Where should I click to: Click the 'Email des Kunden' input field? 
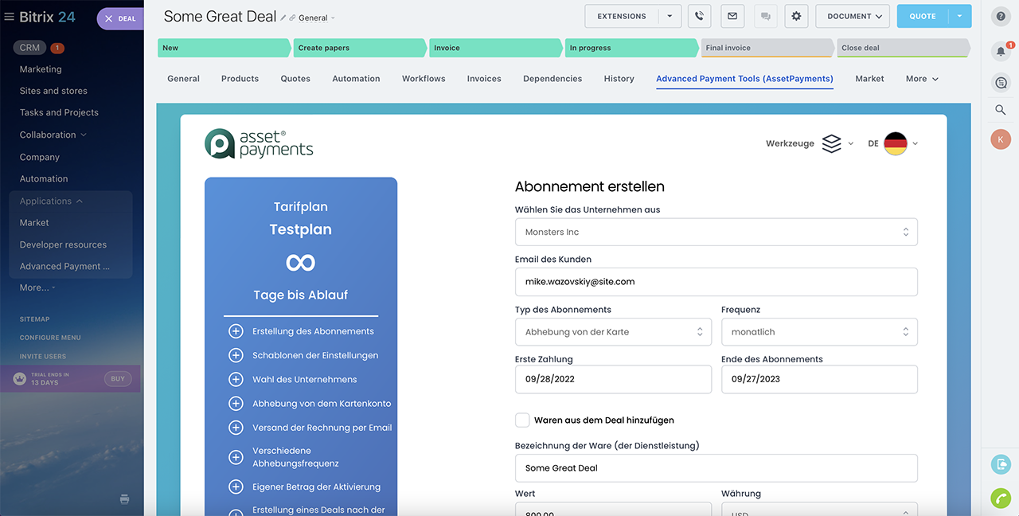(716, 282)
